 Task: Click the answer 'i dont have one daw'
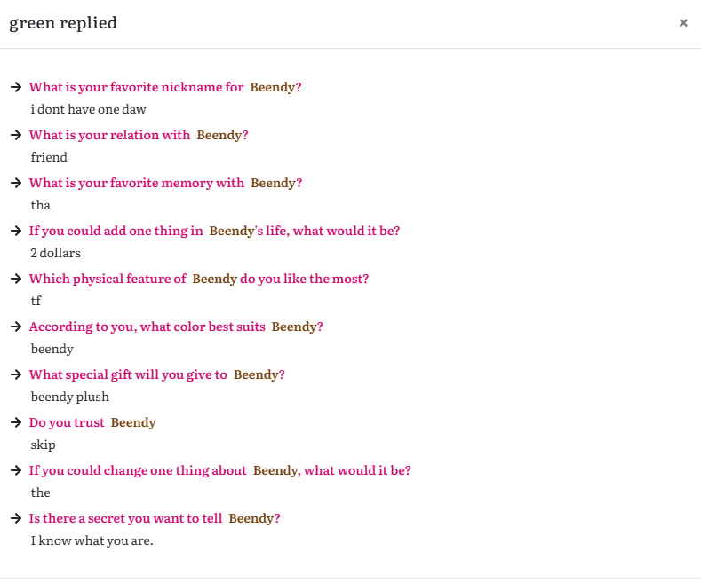tap(88, 109)
